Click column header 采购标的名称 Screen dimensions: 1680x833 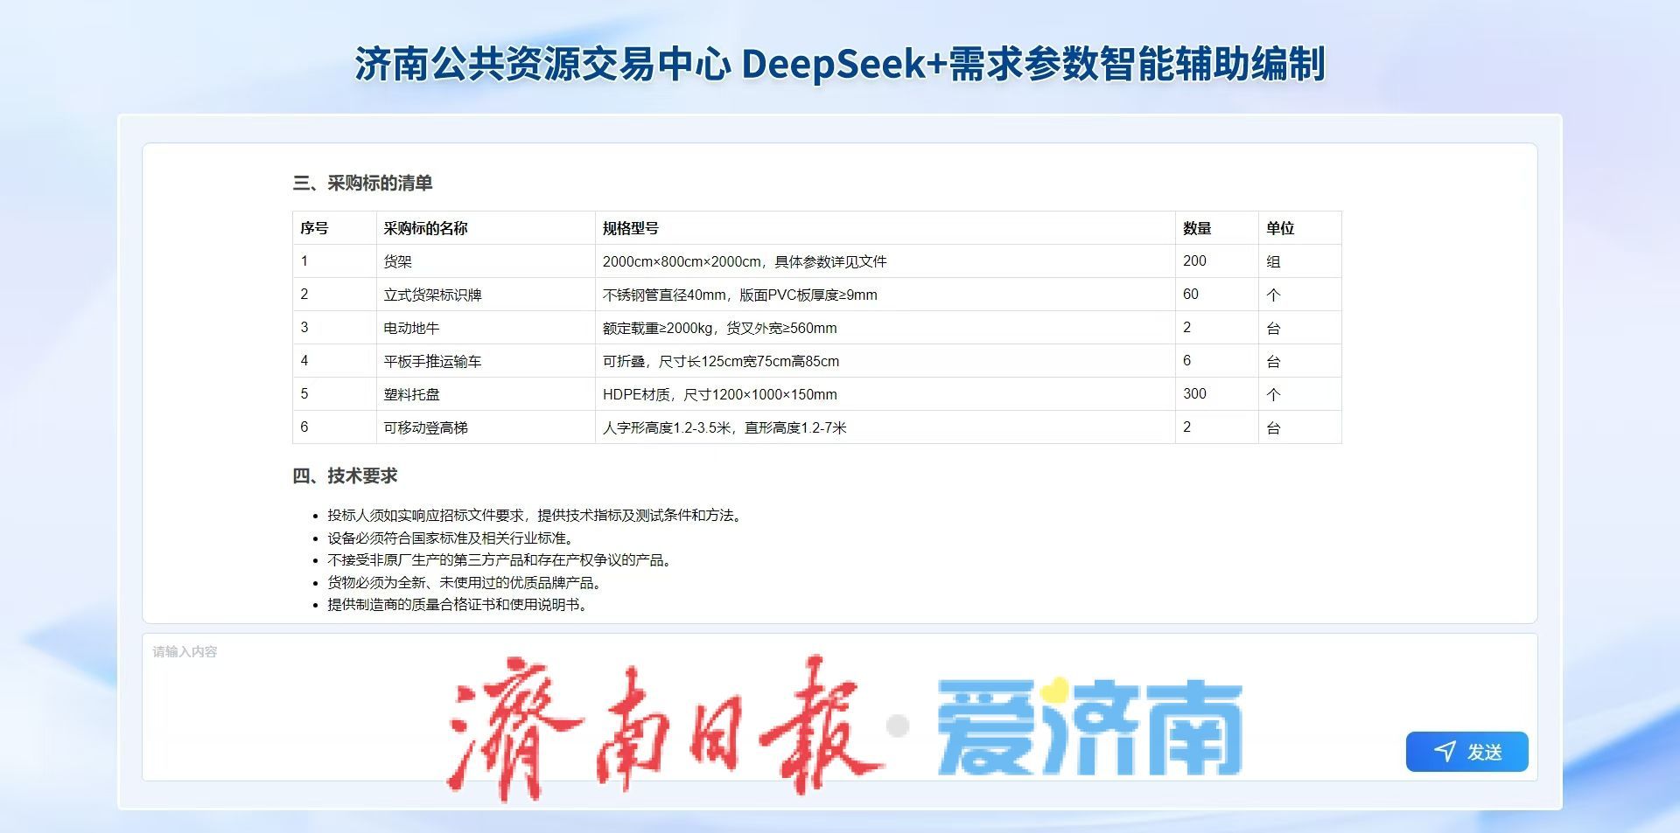pyautogui.click(x=425, y=228)
